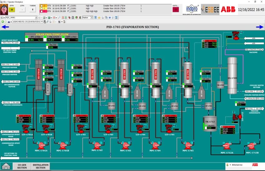265x171 pixels.
Task: Toggle the M mode badge beside LCV-1703
Action: (x=113, y=126)
